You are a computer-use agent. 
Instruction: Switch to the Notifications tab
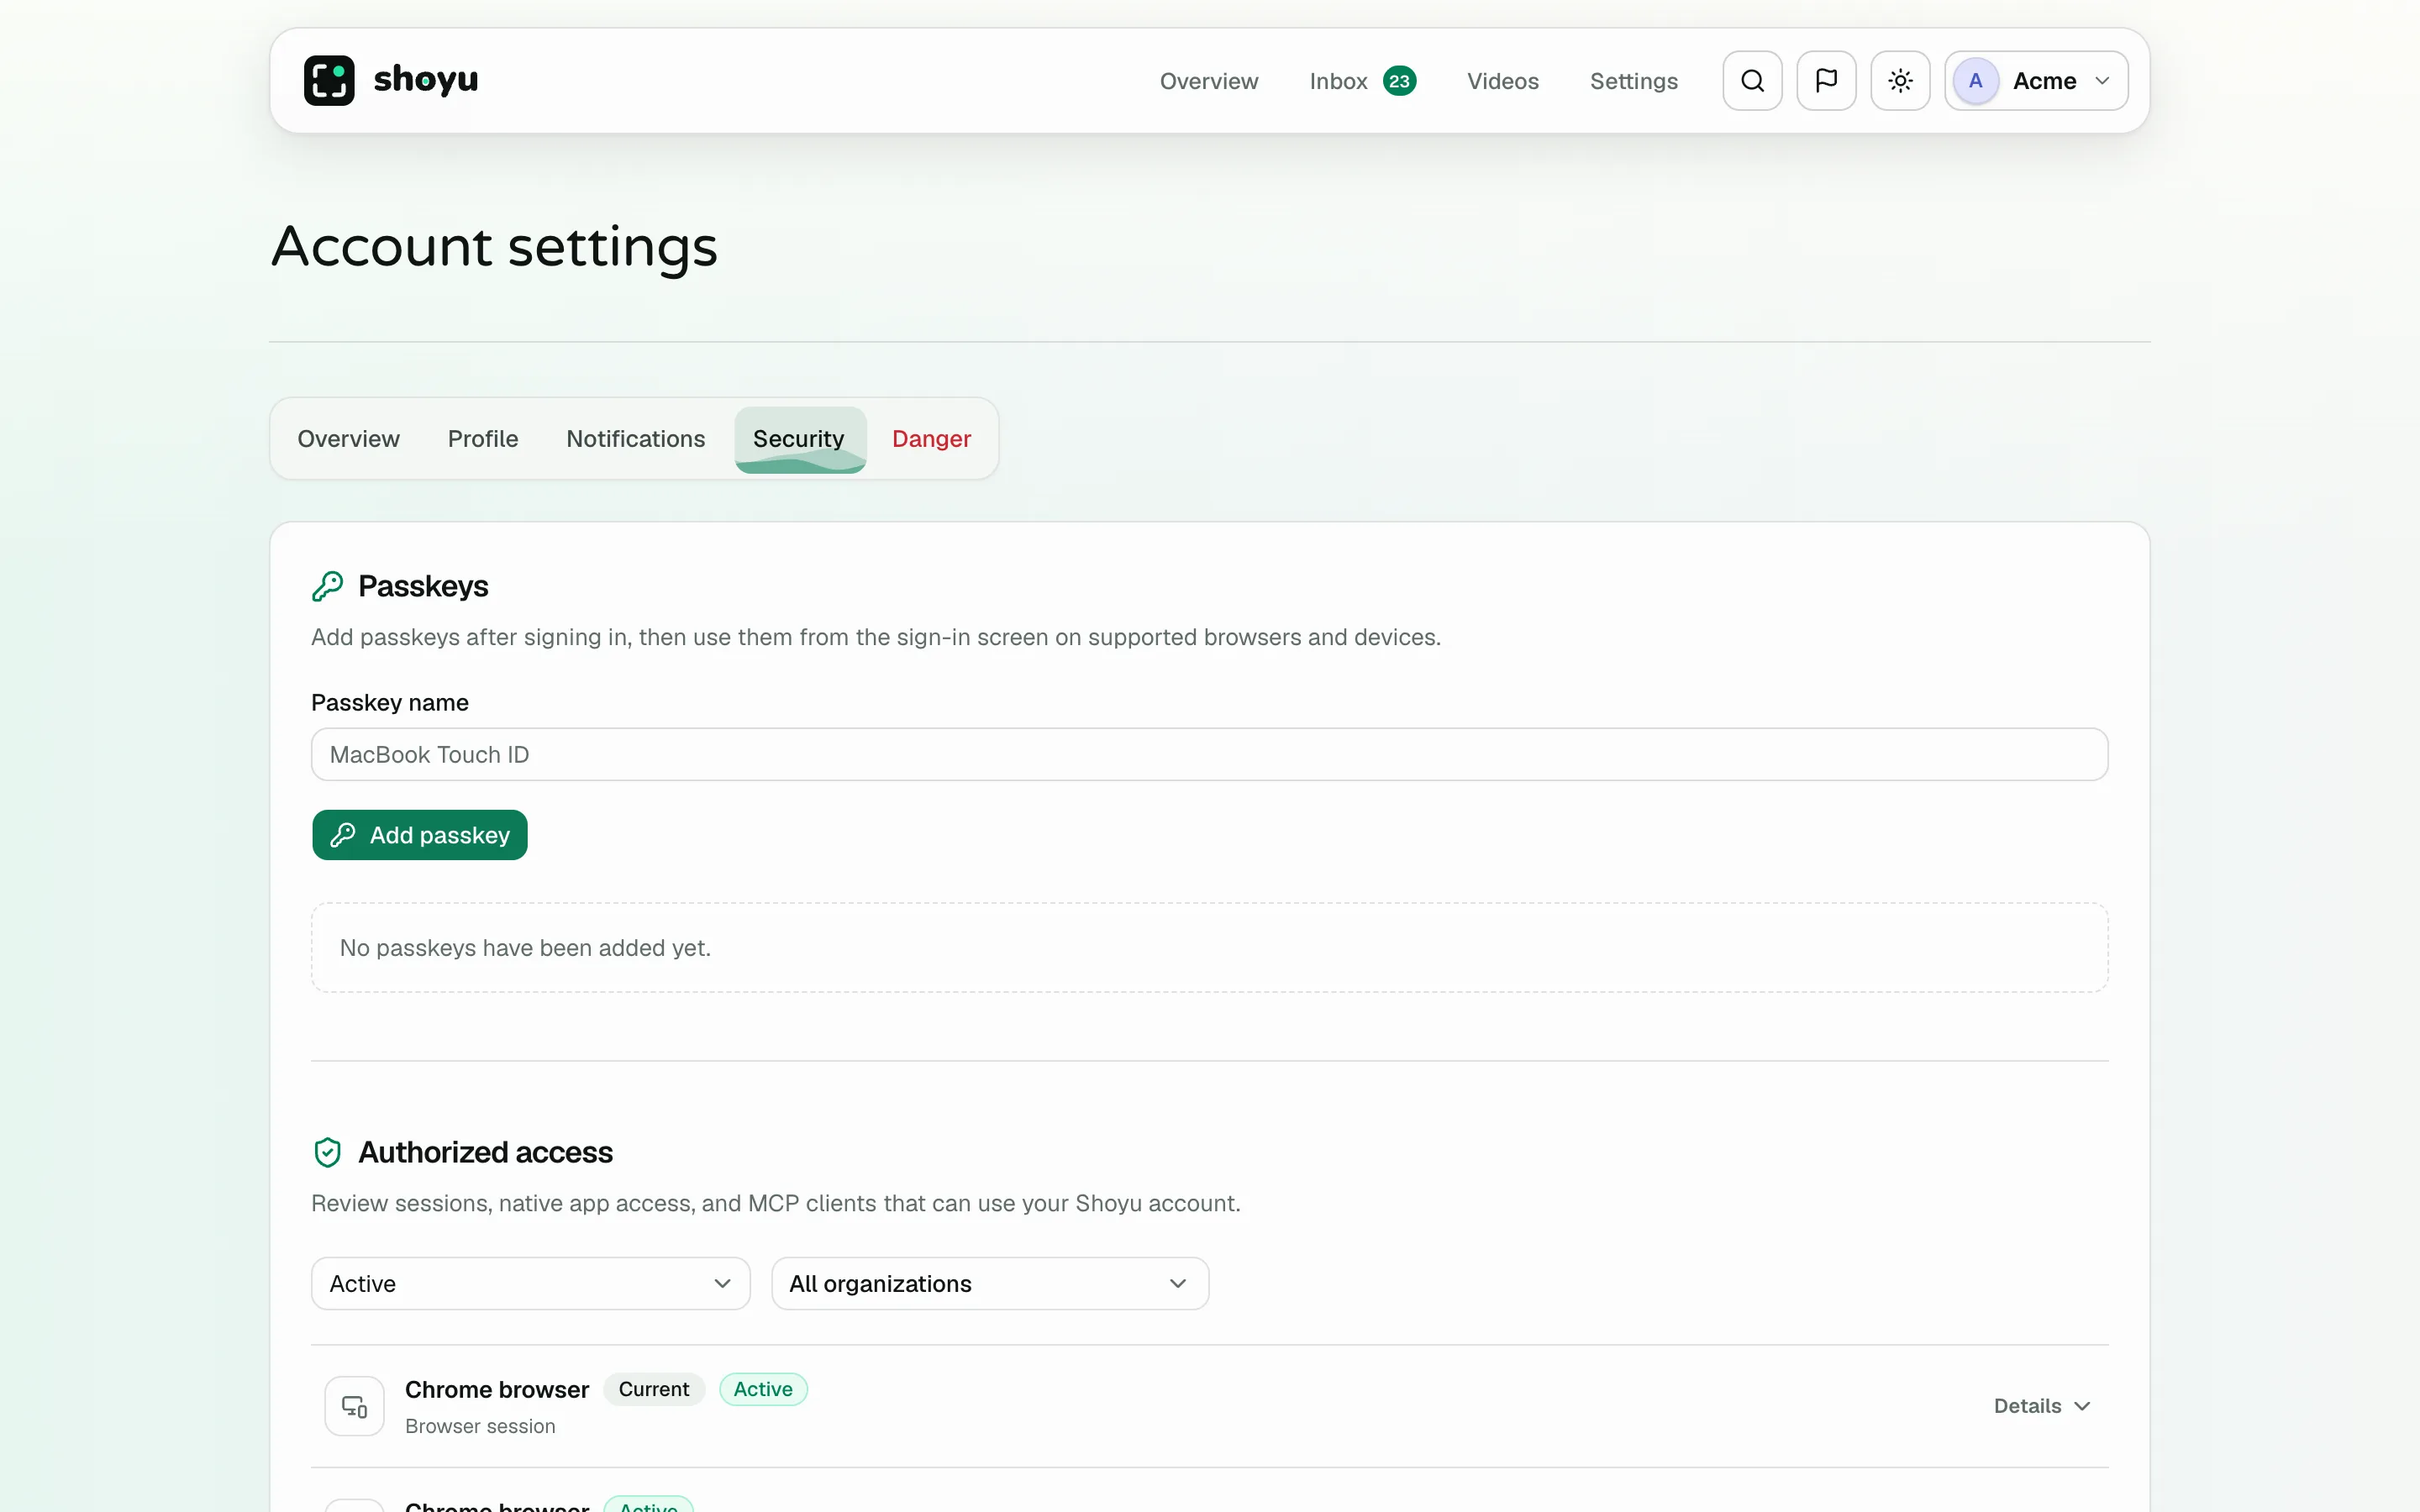(635, 439)
